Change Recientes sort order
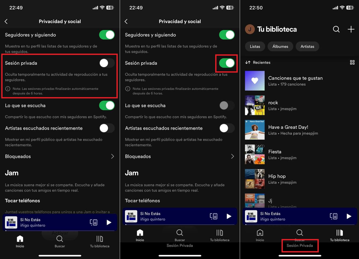 pyautogui.click(x=258, y=62)
